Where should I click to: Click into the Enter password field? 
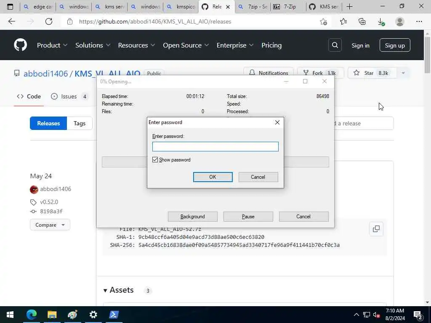215,147
